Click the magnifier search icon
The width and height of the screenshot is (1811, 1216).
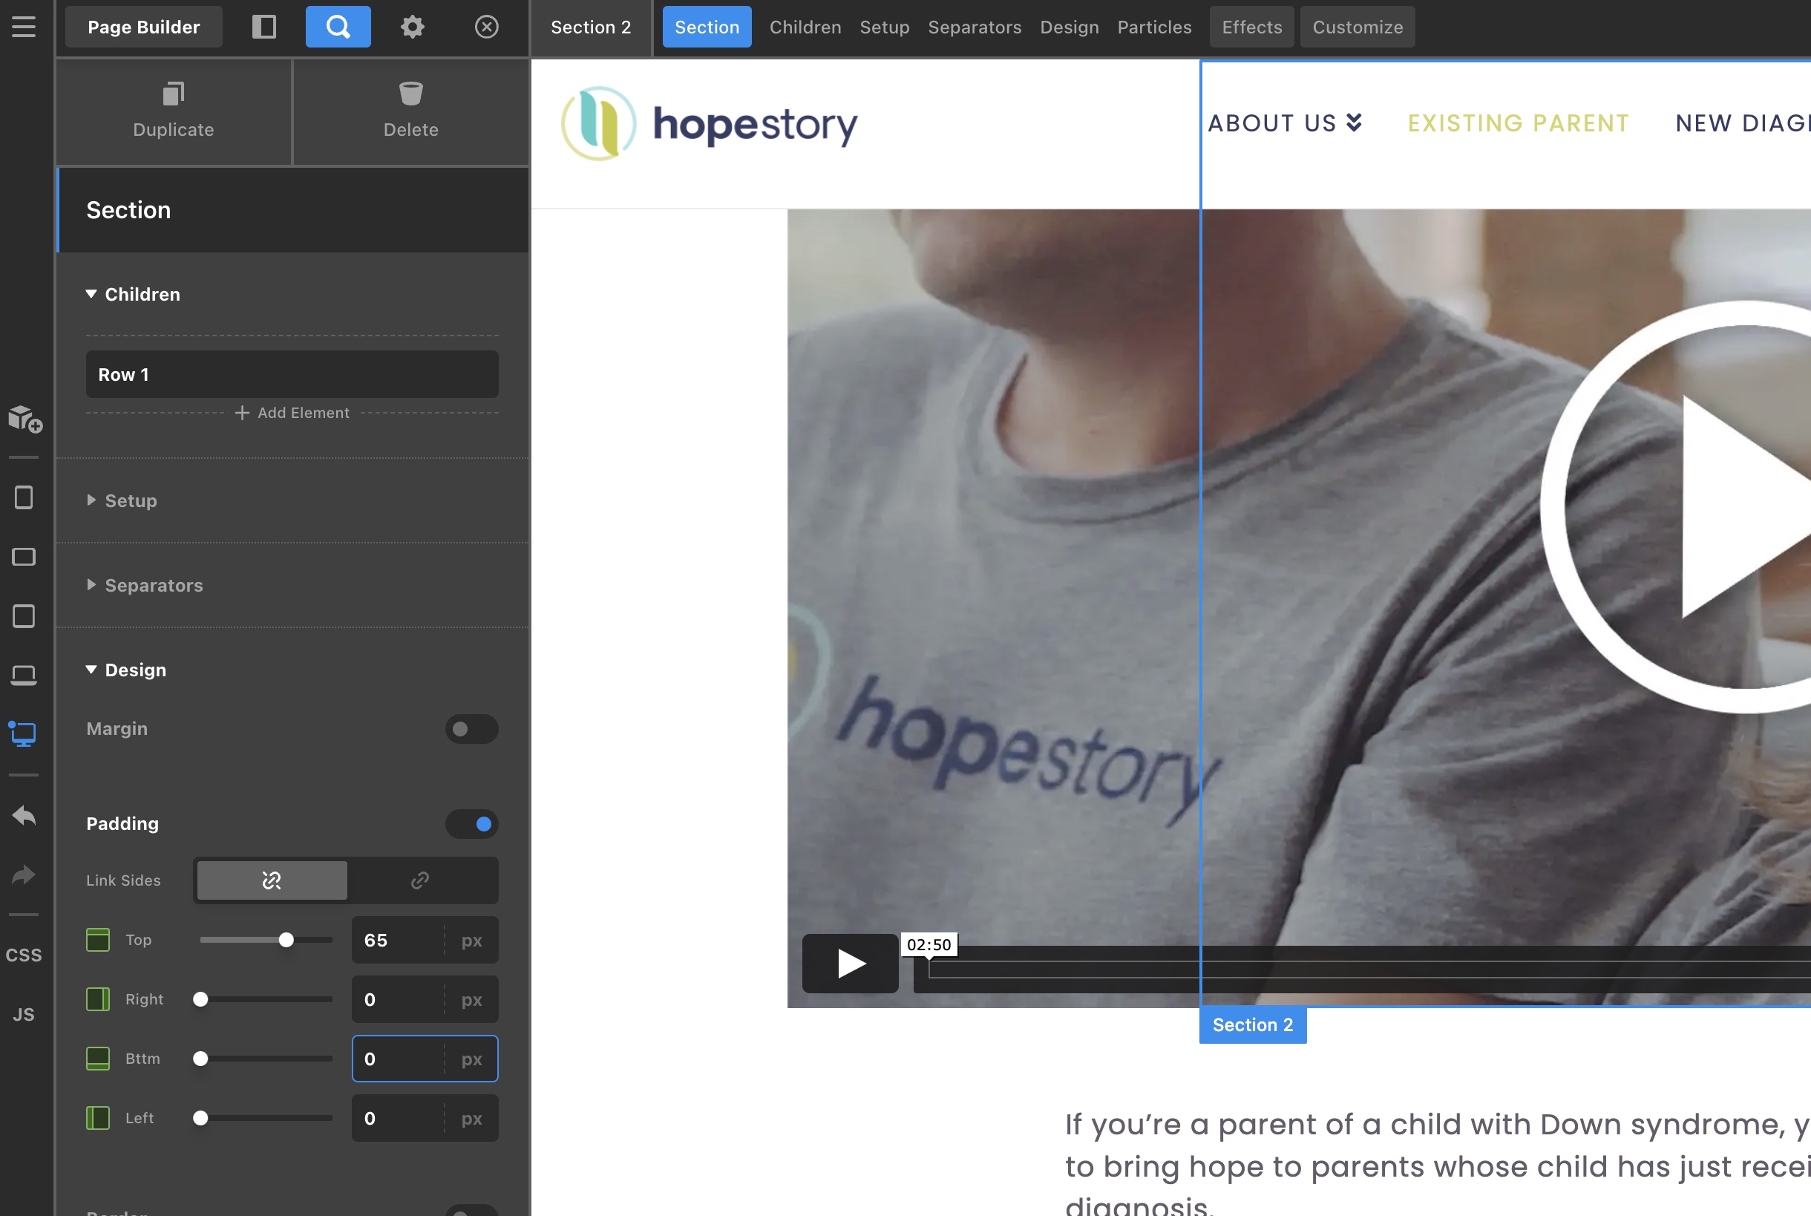338,27
